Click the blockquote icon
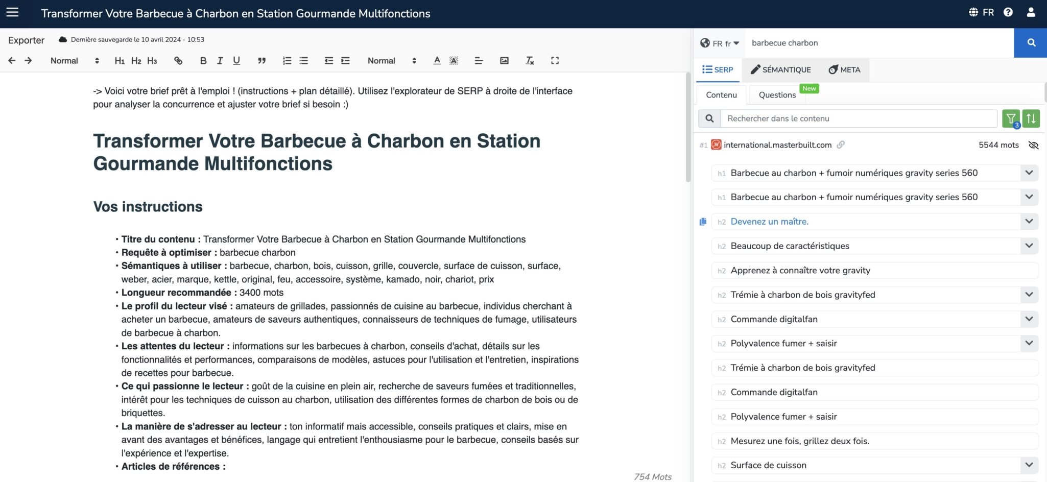The image size is (1047, 482). click(x=261, y=61)
